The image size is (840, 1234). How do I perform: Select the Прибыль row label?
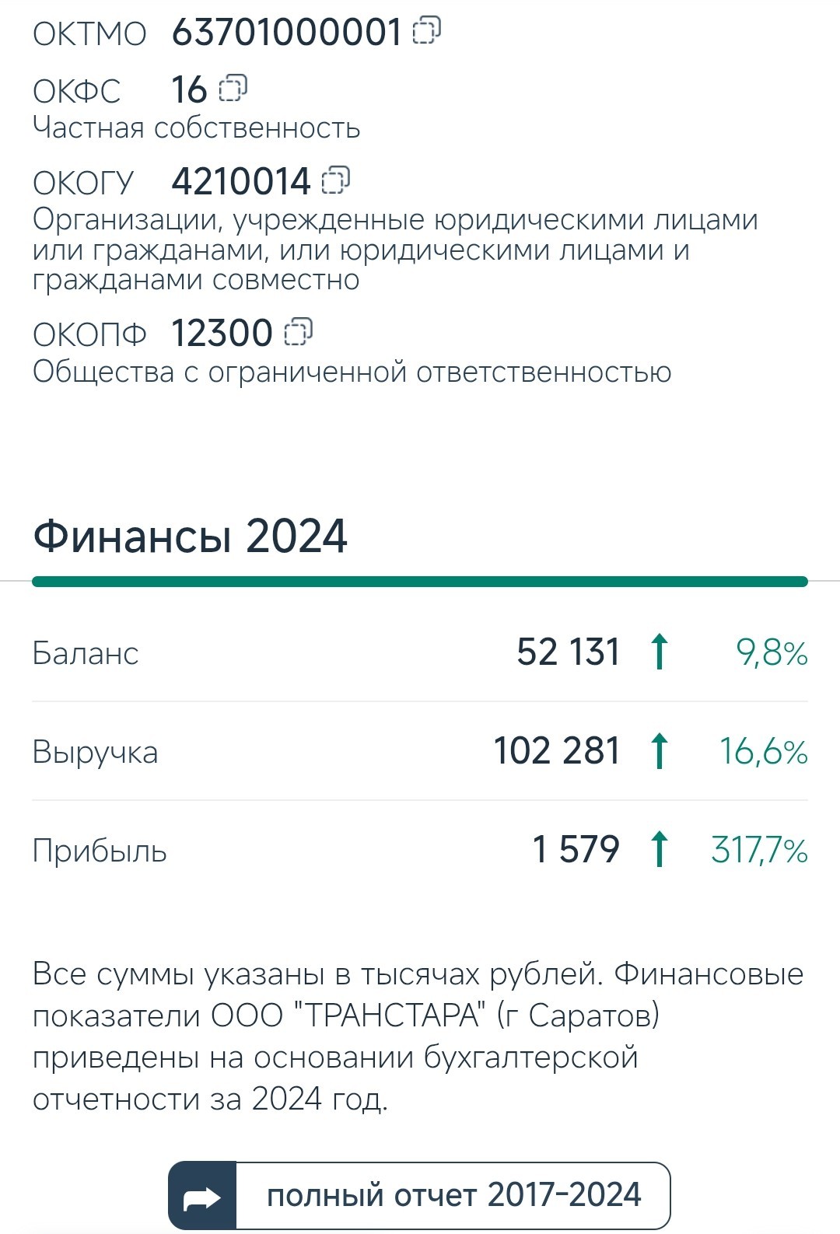[x=100, y=851]
